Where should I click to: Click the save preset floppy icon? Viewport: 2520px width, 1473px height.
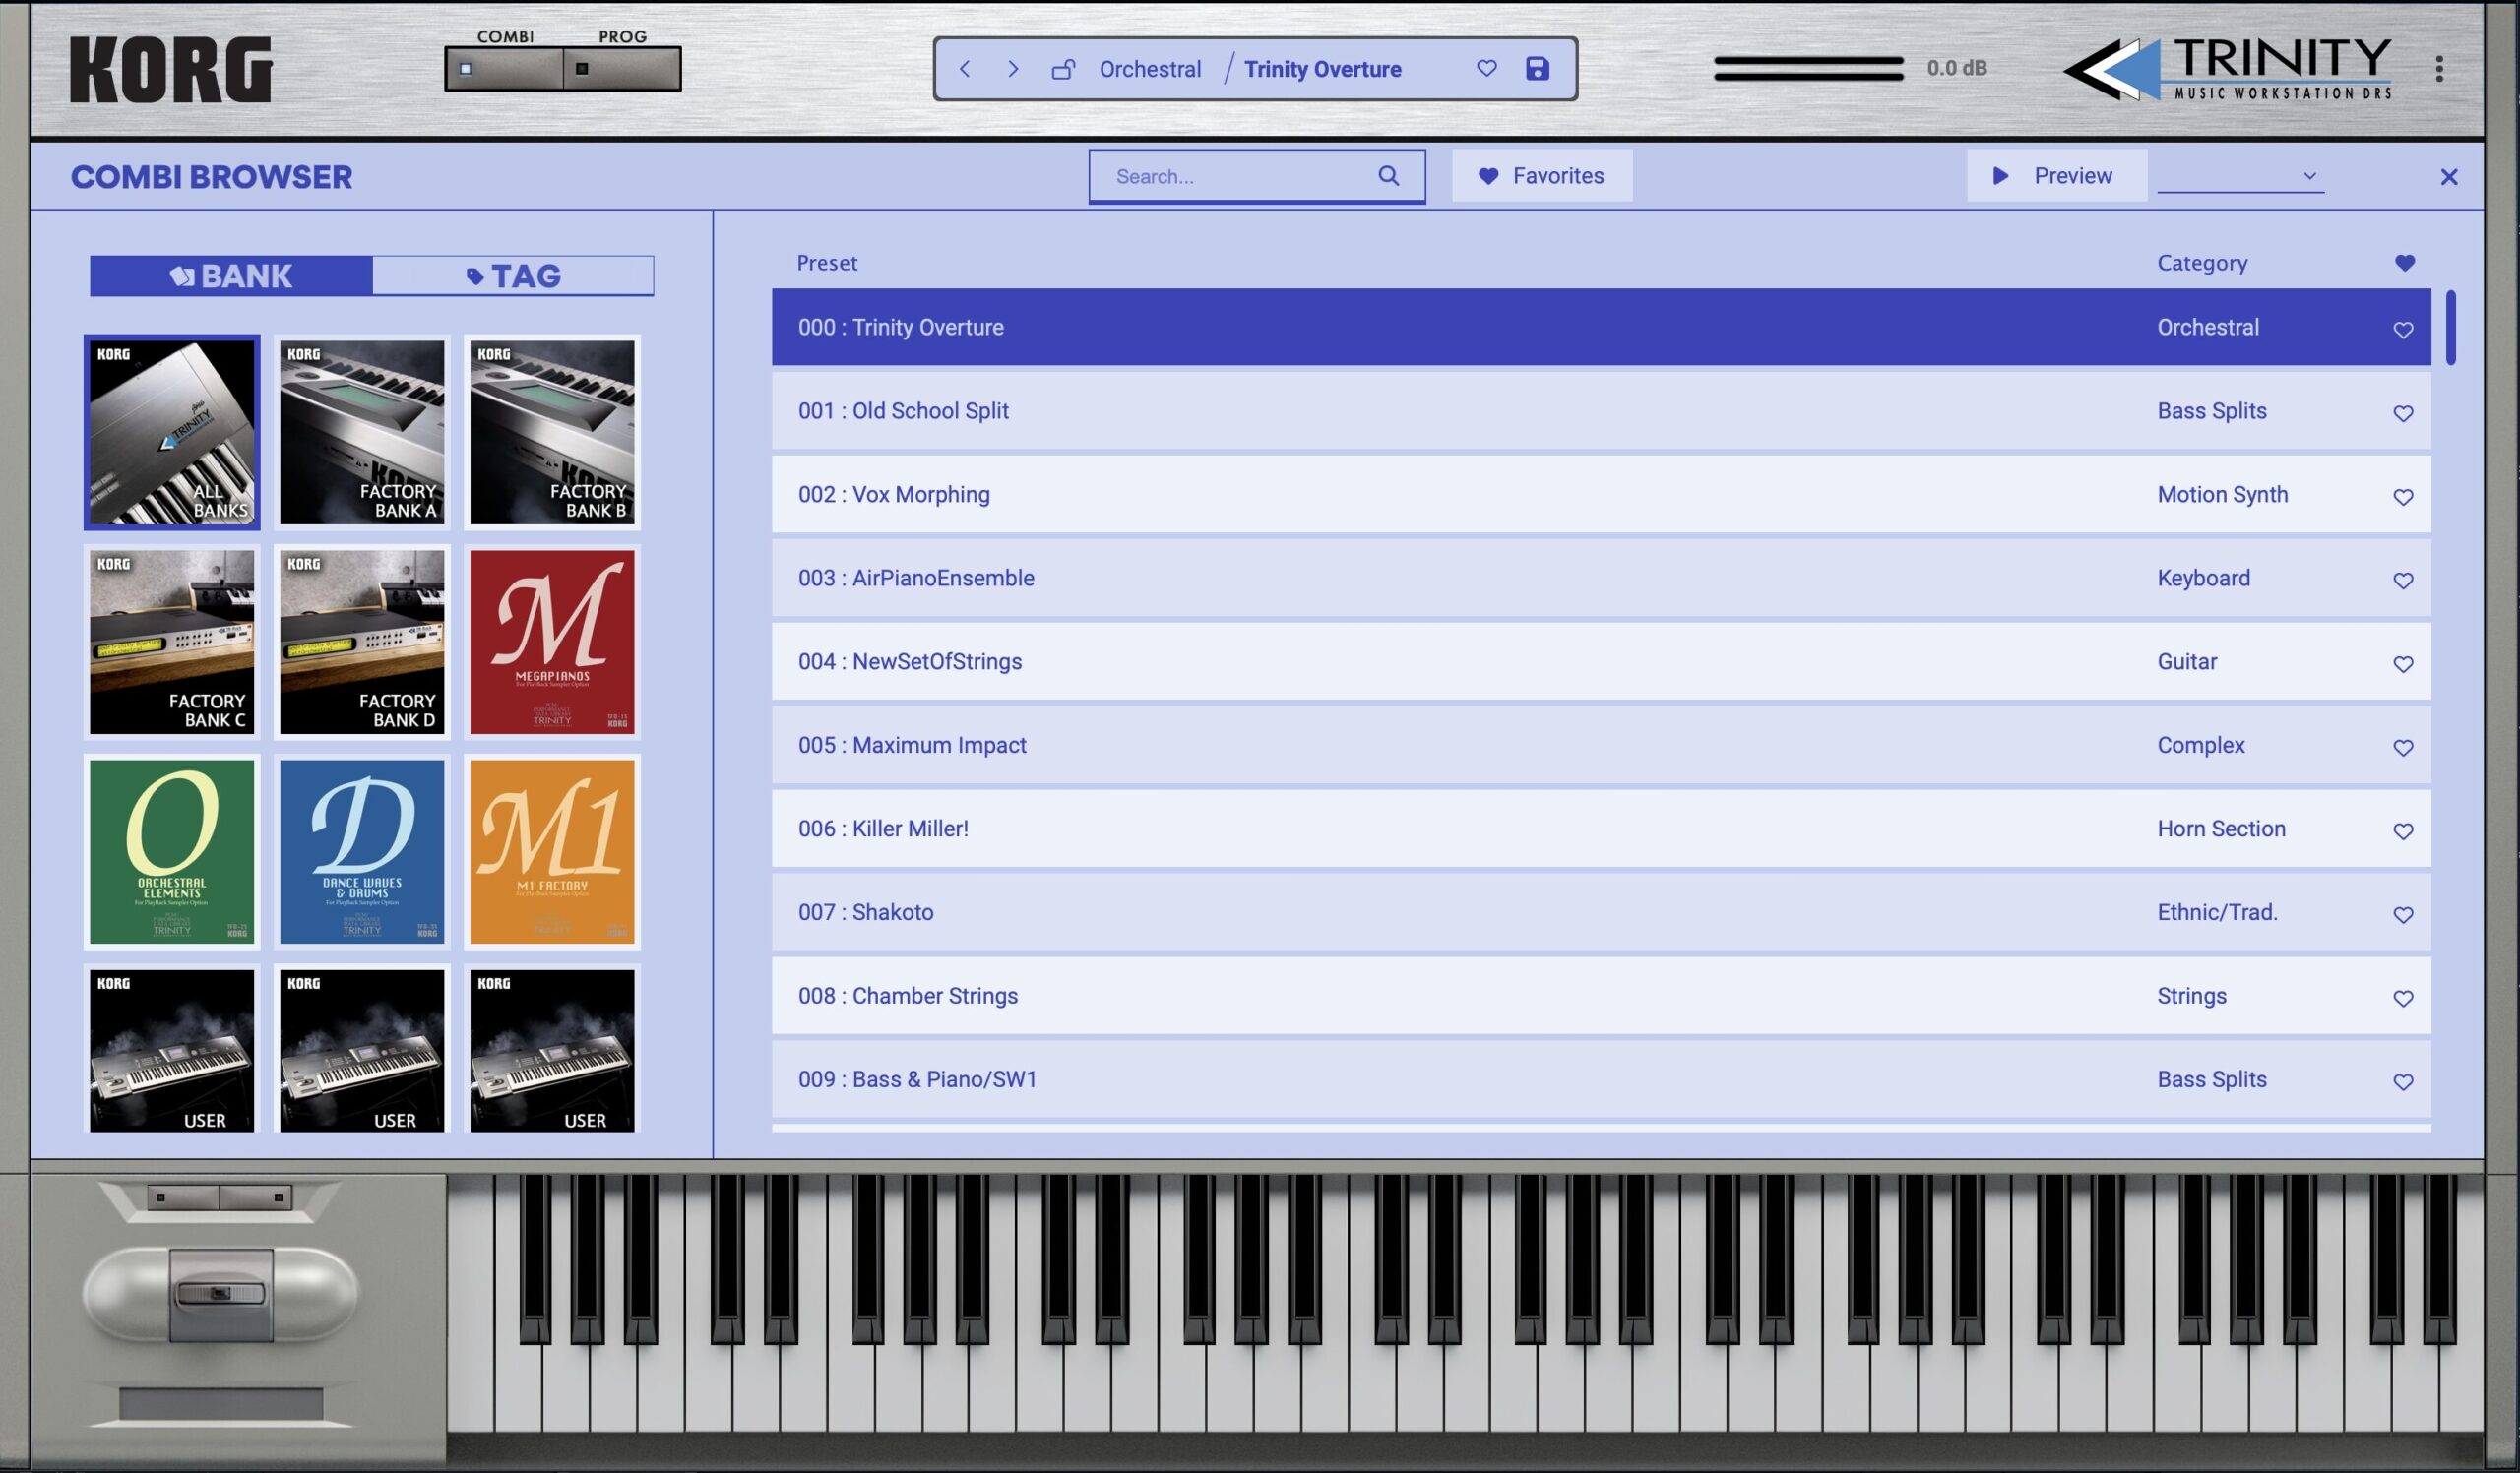tap(1537, 69)
